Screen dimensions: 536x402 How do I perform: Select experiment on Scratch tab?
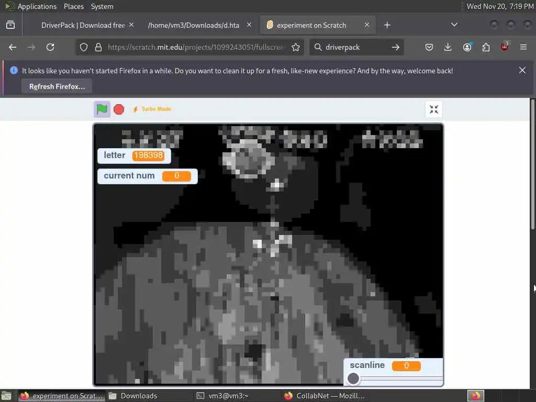(x=311, y=25)
